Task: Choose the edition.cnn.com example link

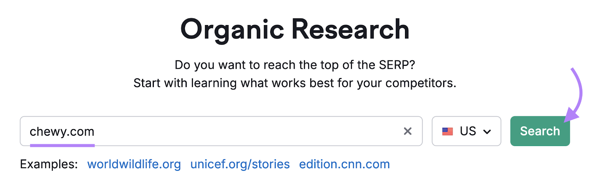Action: (344, 164)
